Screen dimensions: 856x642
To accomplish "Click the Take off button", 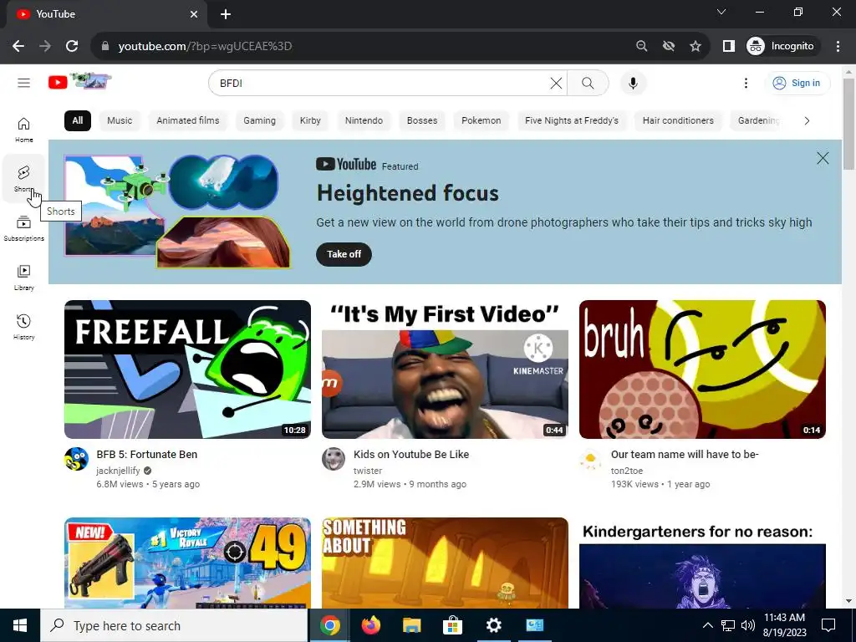I will (344, 254).
